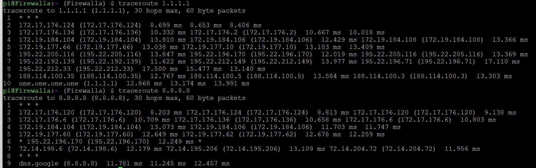The width and height of the screenshot is (536, 168).
Task: Click IP 172.17.176.120 in hop 2 start
Action: (47, 112)
